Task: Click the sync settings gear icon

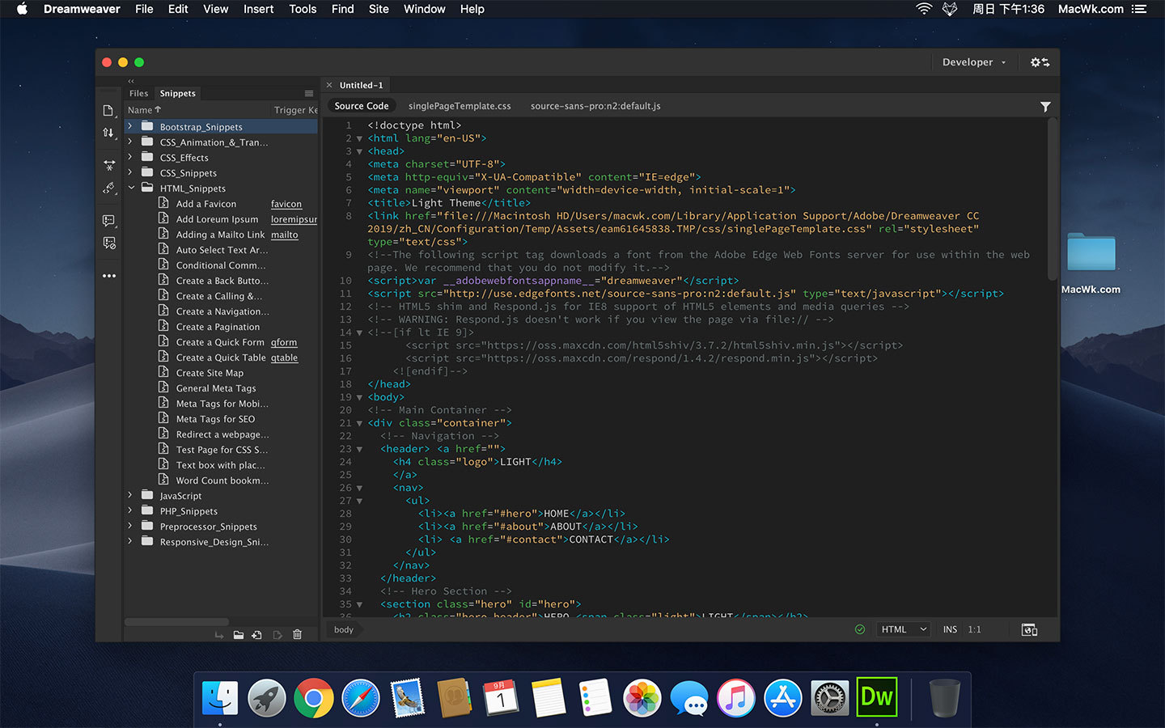Action: coord(1040,62)
